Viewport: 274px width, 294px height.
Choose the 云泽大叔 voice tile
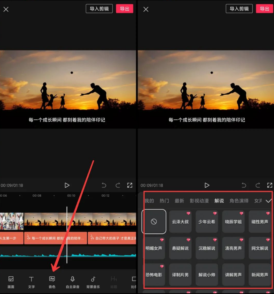[180, 222]
